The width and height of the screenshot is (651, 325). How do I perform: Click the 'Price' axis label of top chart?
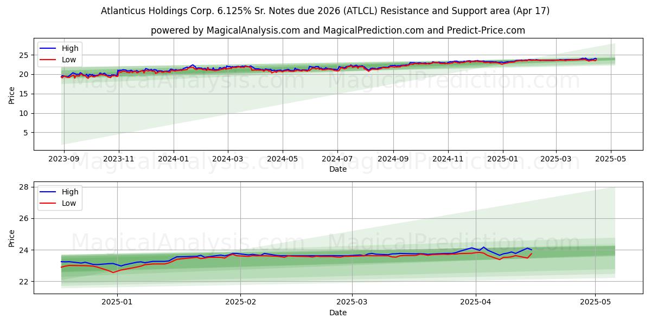12,94
